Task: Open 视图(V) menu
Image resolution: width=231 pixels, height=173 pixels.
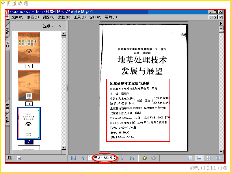Action: coord(49,17)
